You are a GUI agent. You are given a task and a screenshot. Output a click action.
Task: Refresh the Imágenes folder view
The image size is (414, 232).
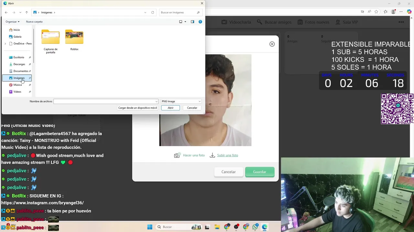[x=153, y=12]
